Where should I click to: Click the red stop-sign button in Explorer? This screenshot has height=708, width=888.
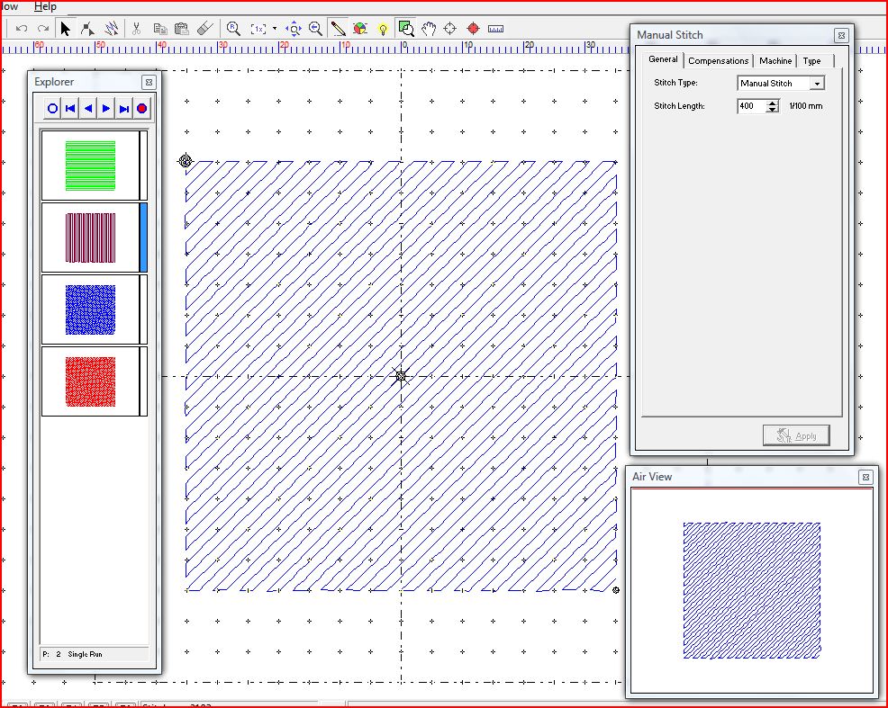point(142,109)
